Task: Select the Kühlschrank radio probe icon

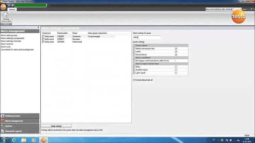Action: click(43, 42)
